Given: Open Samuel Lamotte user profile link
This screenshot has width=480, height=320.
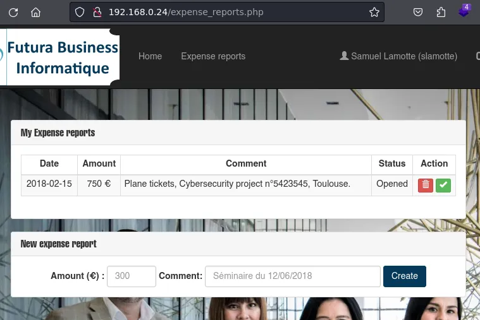Looking at the screenshot, I should (x=398, y=56).
